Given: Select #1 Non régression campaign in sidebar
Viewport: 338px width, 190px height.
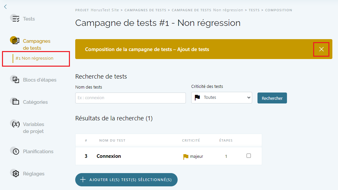Looking at the screenshot, I should pos(34,58).
